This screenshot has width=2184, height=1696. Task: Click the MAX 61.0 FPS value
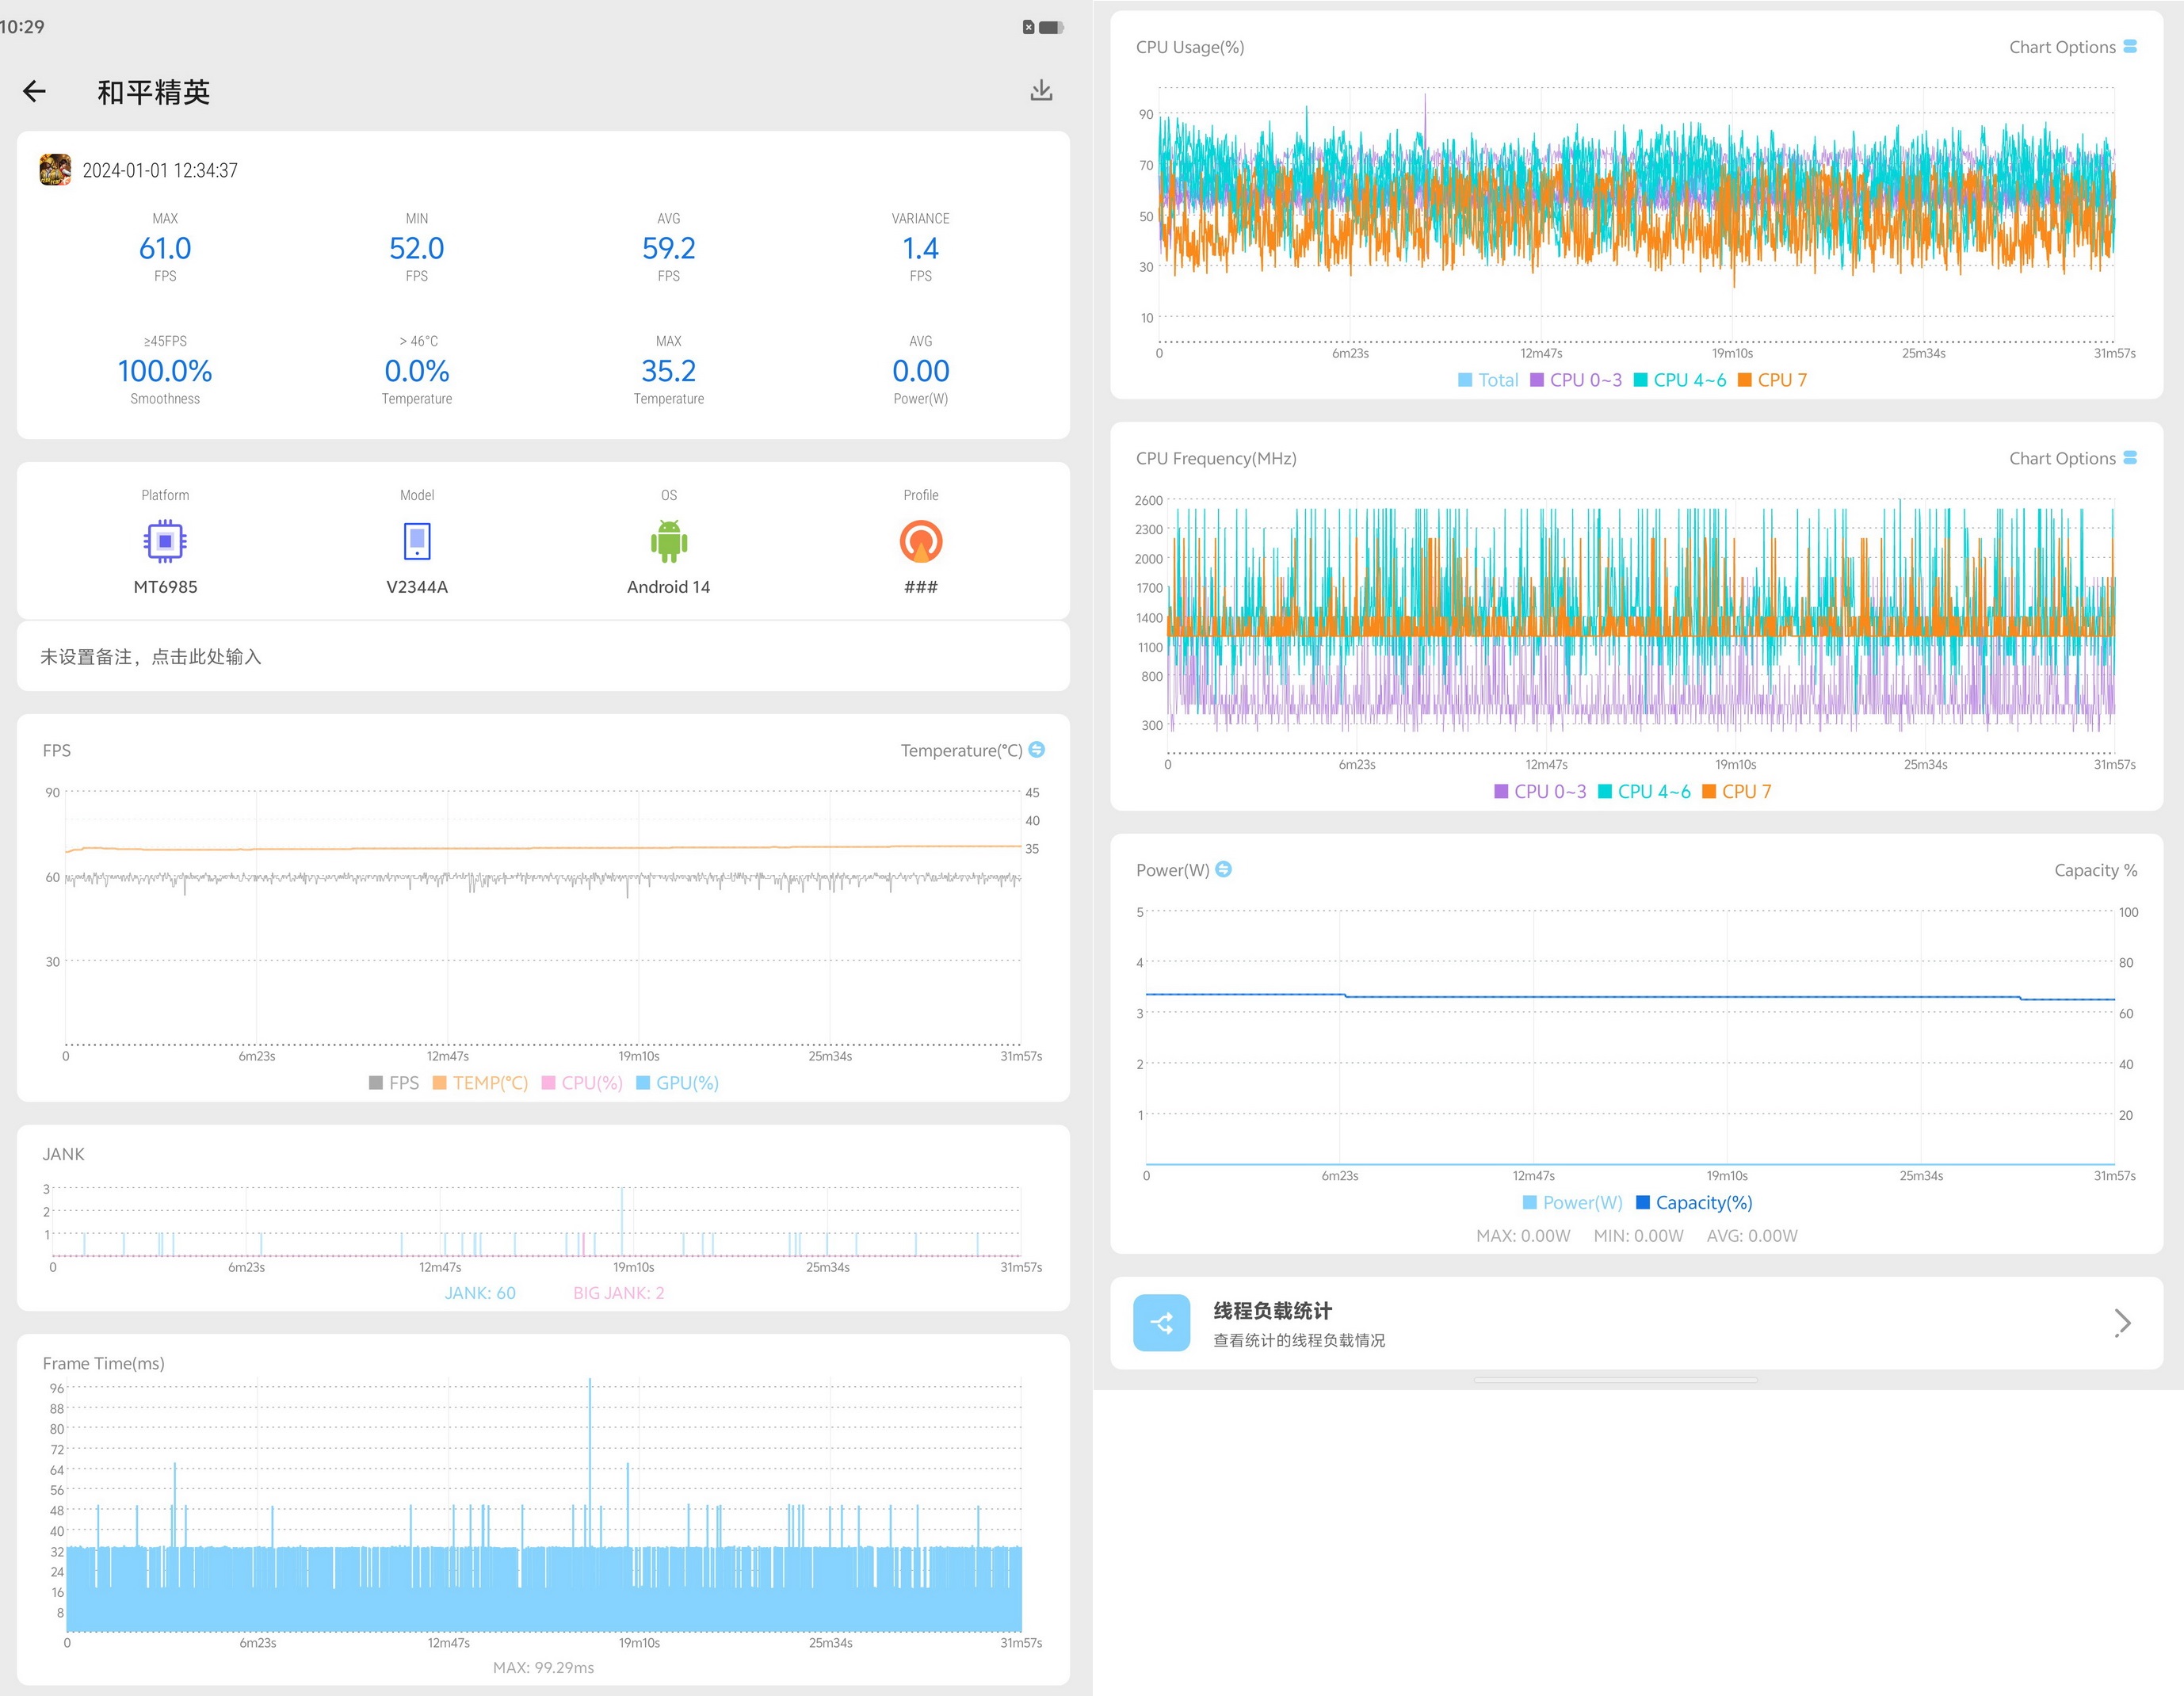coord(165,248)
